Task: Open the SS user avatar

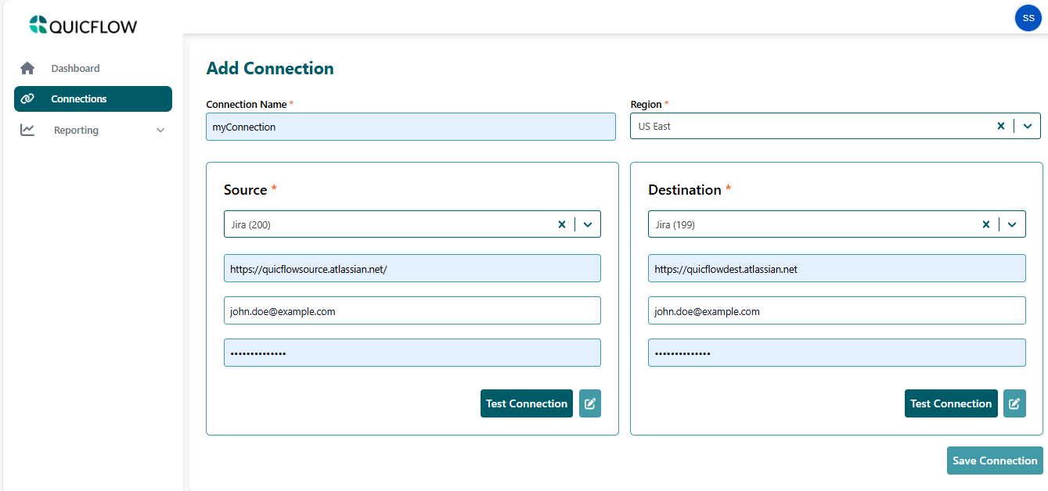Action: [1028, 18]
